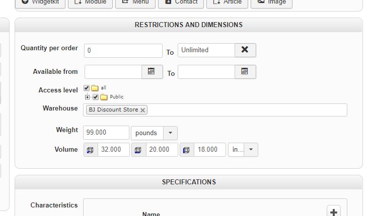Click the Contact editor button
This screenshot has width=374, height=216.
(181, 3)
